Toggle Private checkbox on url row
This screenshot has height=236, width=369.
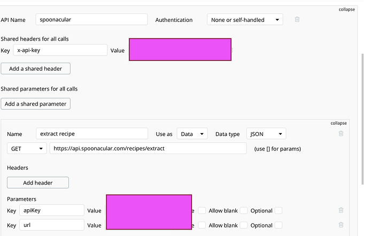tap(202, 225)
